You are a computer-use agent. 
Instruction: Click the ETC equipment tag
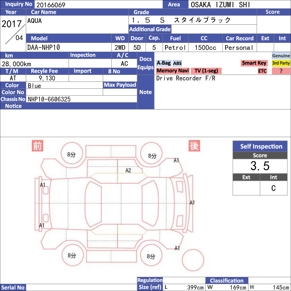262,71
